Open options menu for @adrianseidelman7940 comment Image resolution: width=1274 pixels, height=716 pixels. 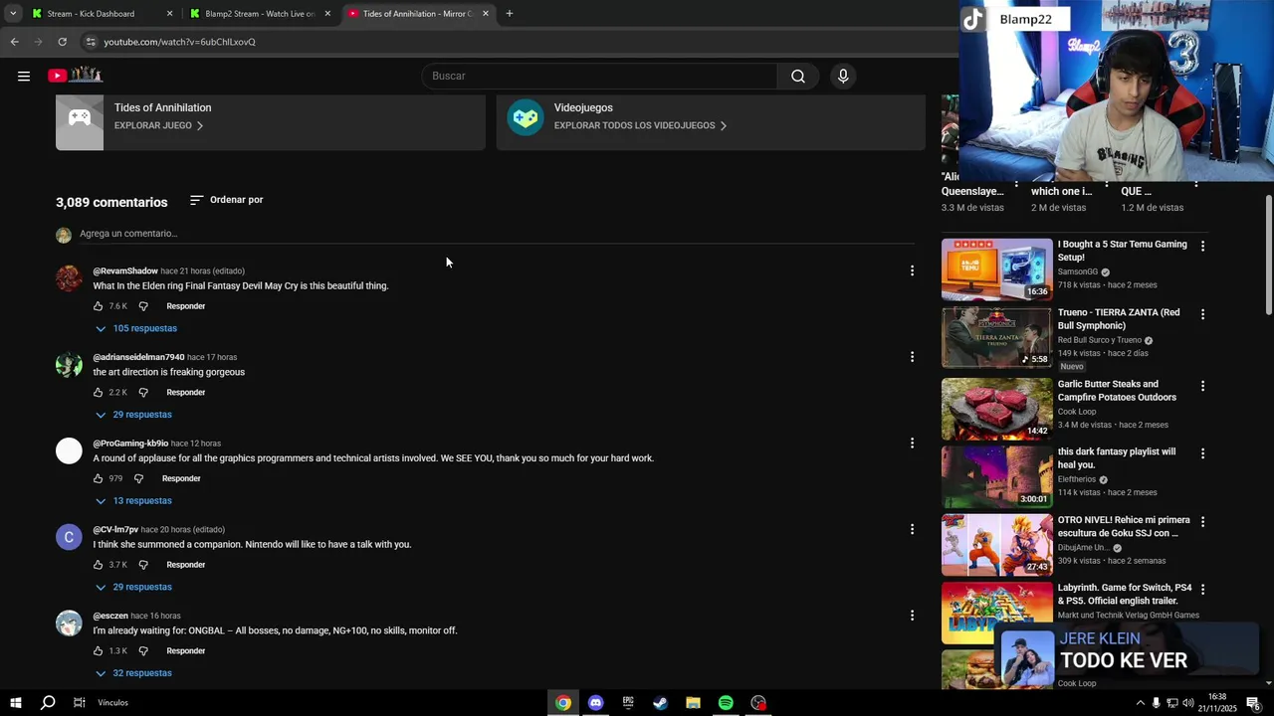point(912,357)
